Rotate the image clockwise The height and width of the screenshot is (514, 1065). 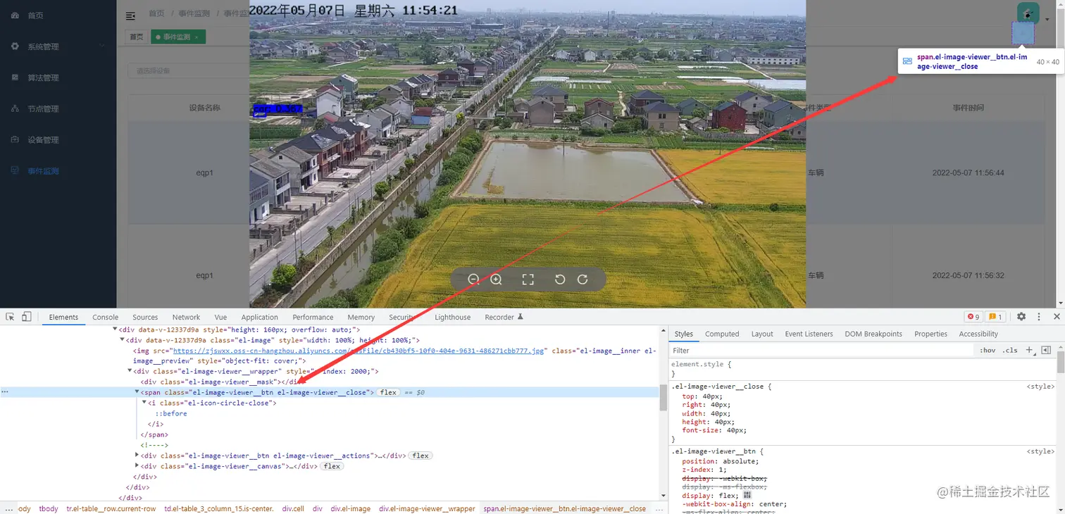point(583,280)
